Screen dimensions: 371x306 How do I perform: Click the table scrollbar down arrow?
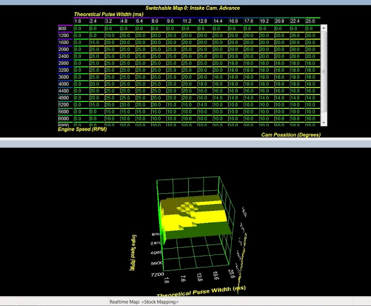pos(323,123)
